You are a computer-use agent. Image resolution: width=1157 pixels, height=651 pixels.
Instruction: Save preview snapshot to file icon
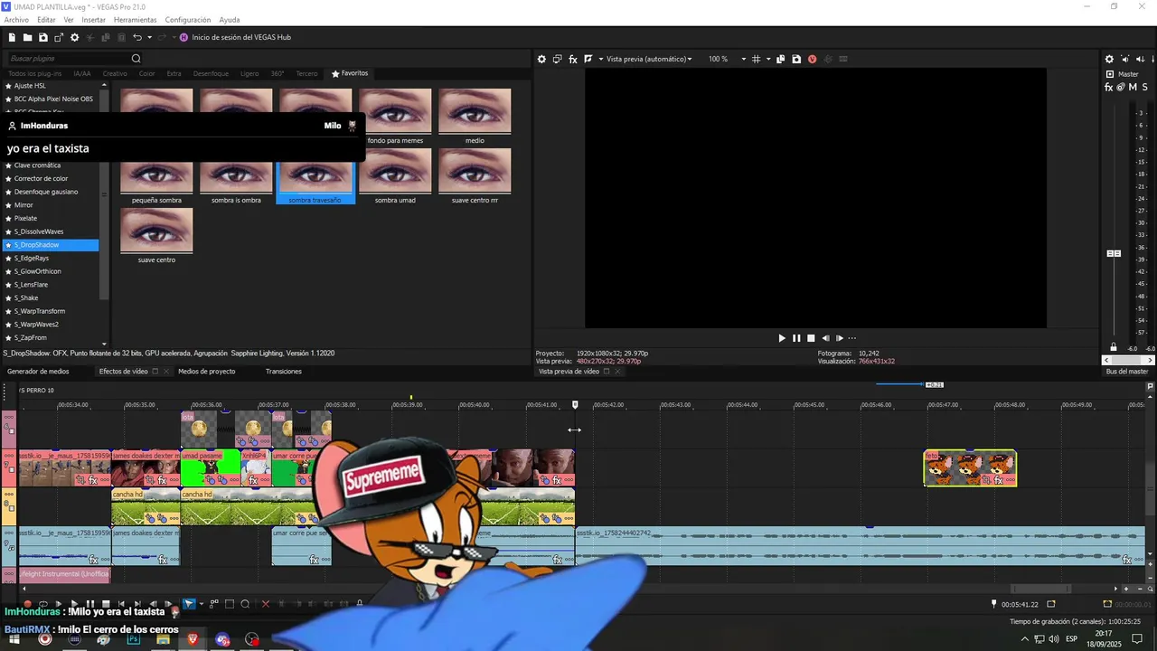(x=796, y=59)
